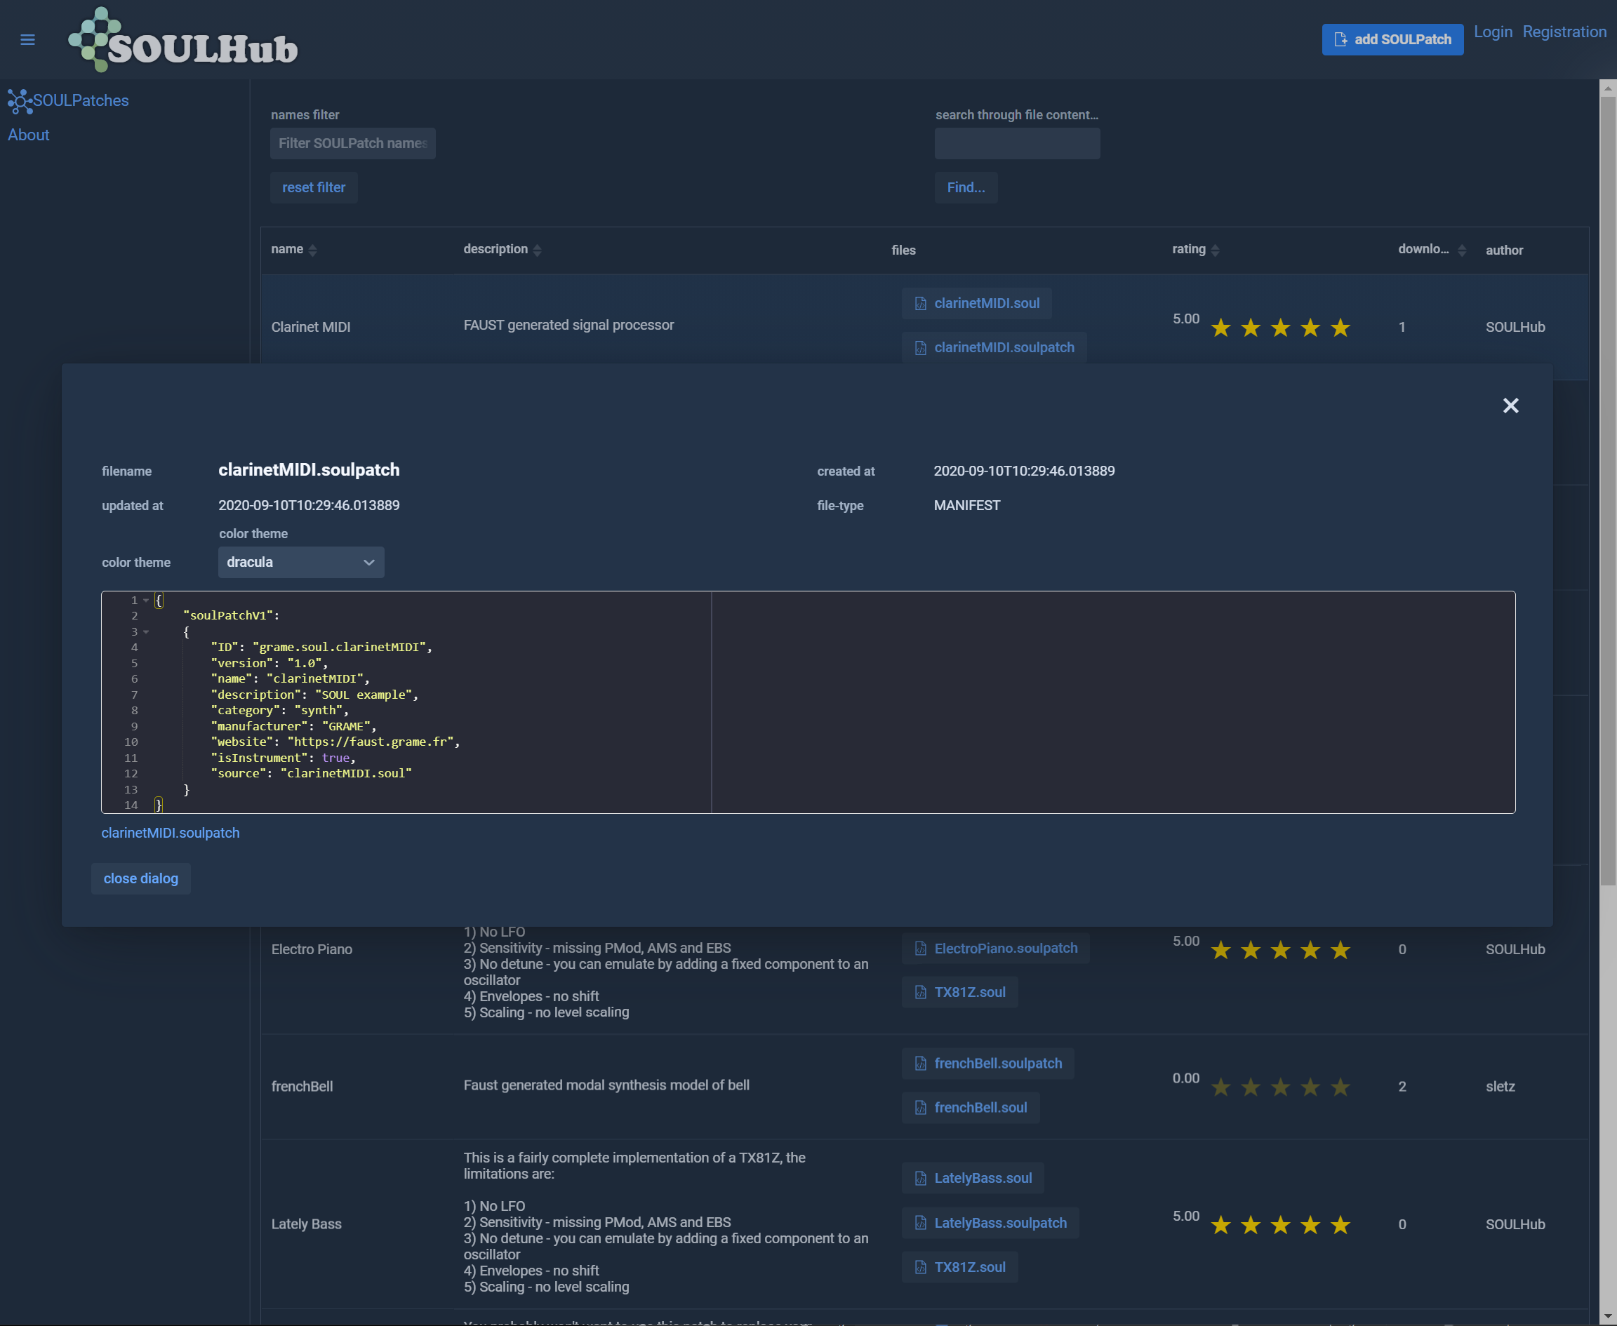Image resolution: width=1617 pixels, height=1326 pixels.
Task: Click the close dialog button
Action: click(140, 878)
